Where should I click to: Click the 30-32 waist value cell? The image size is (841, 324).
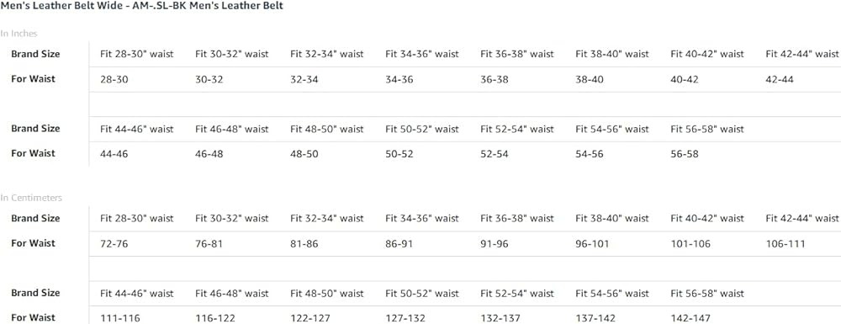tap(209, 80)
